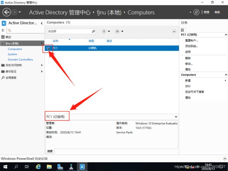Screen dimensions: 228x171
Task: Open the 管理 menu
Action: 206,12
